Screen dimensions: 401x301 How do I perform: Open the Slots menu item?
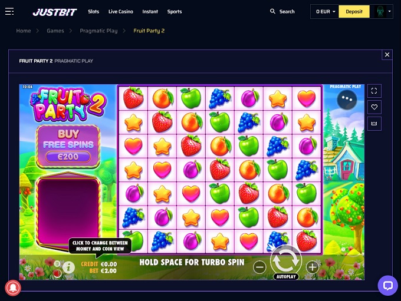93,12
